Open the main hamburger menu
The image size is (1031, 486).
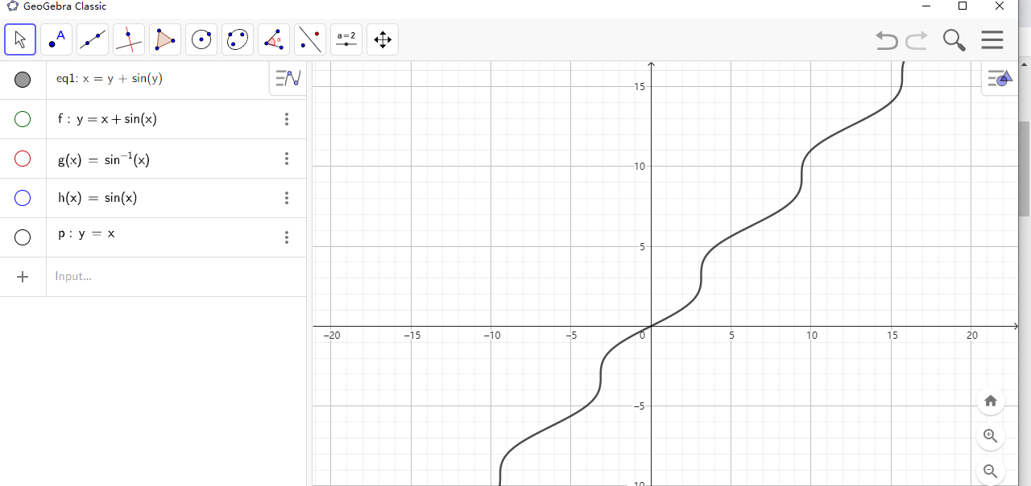[992, 39]
